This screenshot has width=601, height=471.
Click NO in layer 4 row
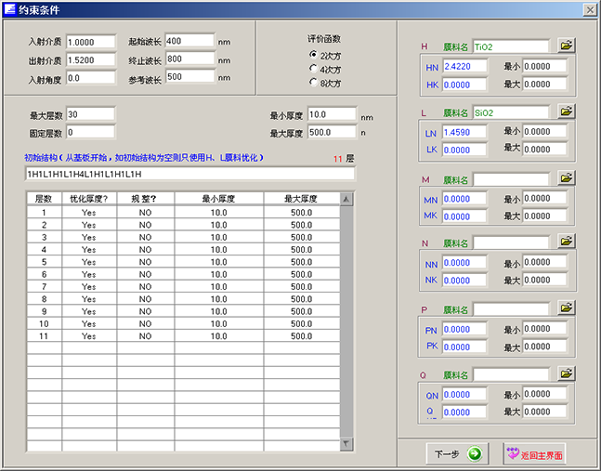pos(145,250)
